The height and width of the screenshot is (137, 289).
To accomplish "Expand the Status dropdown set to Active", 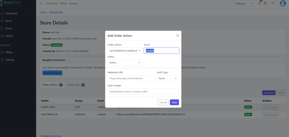I will (x=125, y=63).
